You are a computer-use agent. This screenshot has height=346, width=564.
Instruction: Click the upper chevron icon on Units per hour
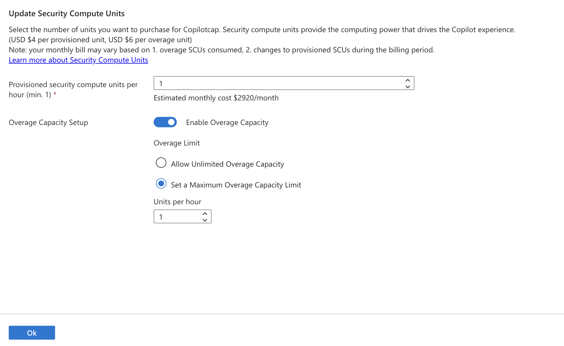[205, 213]
